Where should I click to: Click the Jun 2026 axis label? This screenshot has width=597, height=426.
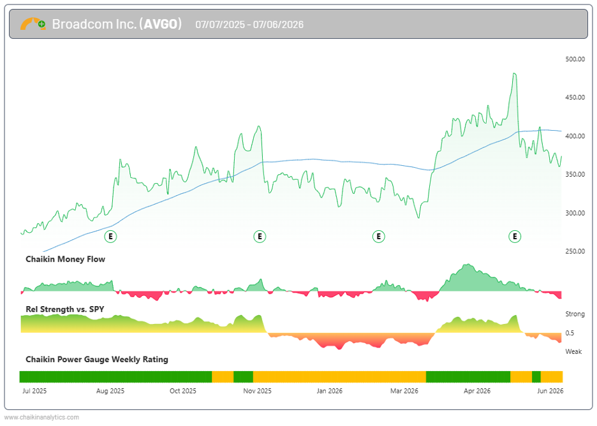[x=550, y=391]
